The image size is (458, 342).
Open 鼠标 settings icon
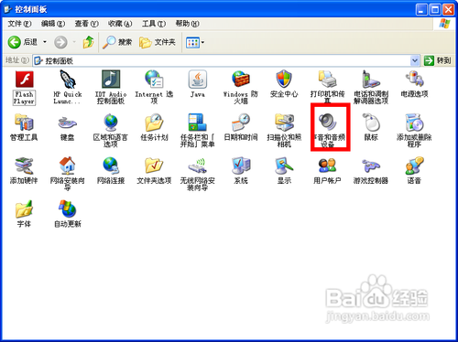pyautogui.click(x=371, y=123)
